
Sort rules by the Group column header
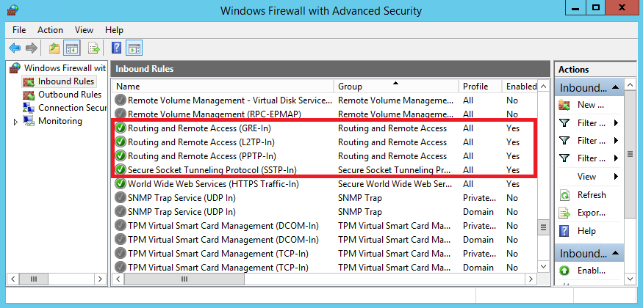pyautogui.click(x=397, y=87)
